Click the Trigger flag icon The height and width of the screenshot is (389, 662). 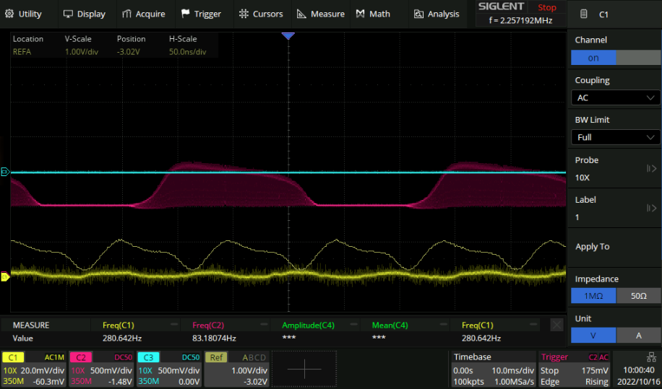[x=186, y=14]
